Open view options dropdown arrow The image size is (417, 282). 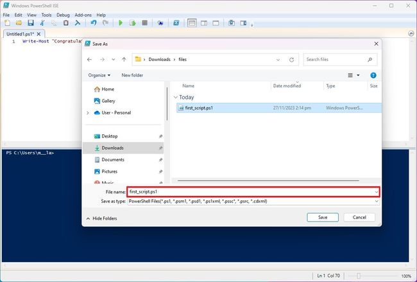(358, 75)
